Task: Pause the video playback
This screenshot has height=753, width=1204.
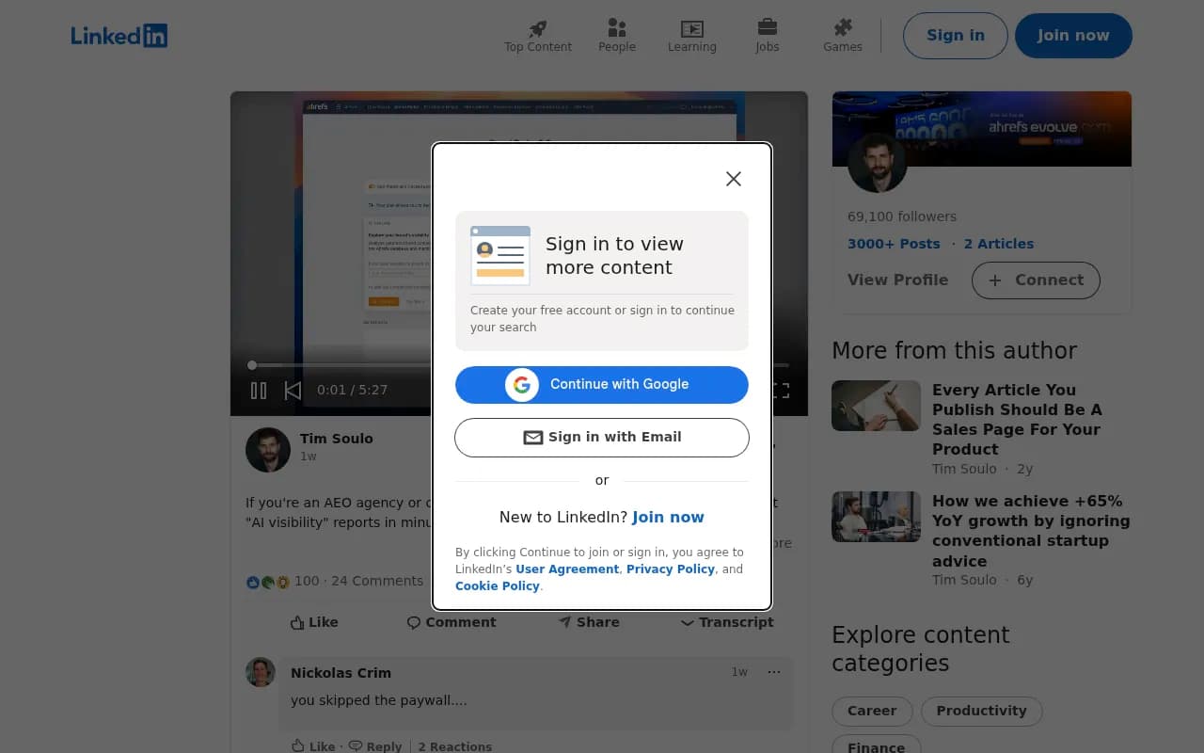Action: coord(259,390)
